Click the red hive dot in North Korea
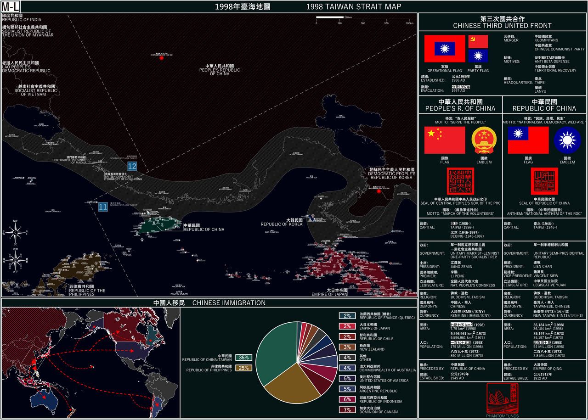 click(379, 191)
